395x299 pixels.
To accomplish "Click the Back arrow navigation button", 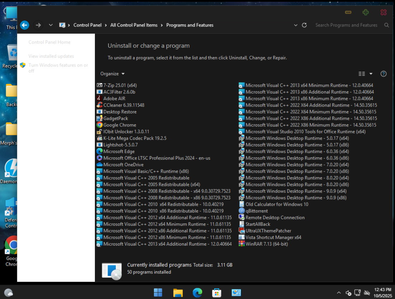I will tap(24, 25).
